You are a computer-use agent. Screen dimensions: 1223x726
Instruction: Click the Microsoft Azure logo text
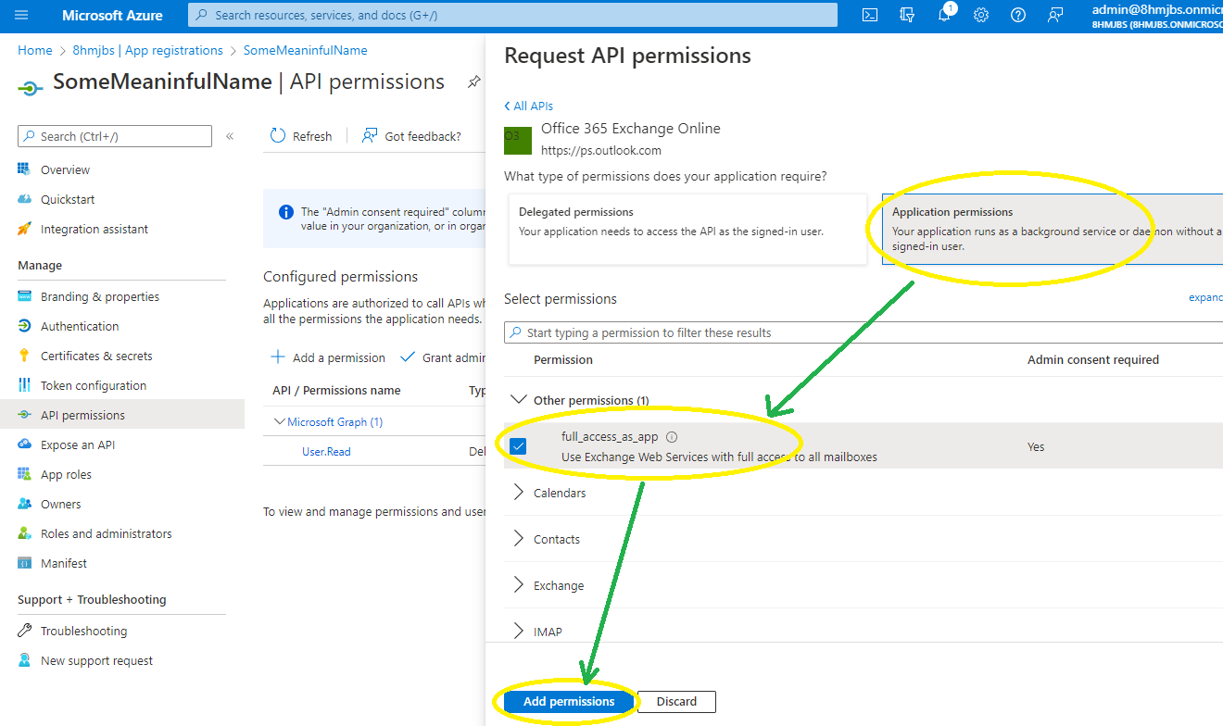(x=112, y=16)
